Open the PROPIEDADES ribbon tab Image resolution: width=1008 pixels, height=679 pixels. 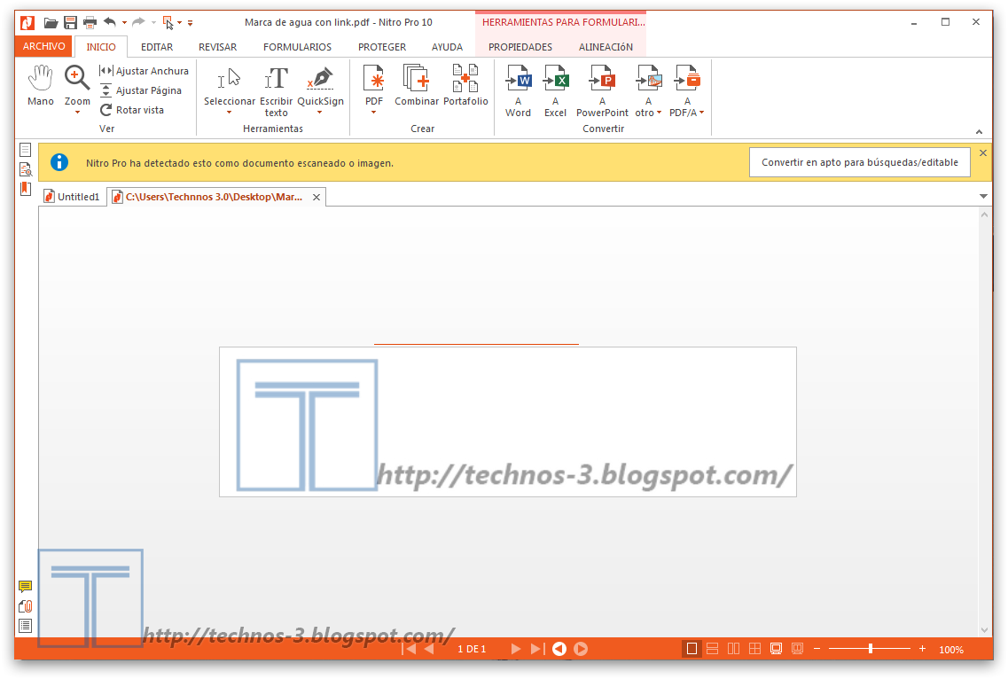(x=520, y=47)
